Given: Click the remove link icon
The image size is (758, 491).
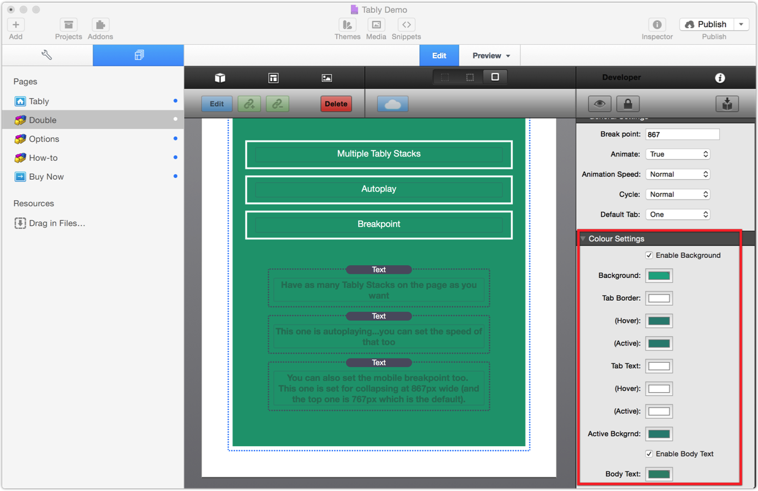Looking at the screenshot, I should coord(278,104).
